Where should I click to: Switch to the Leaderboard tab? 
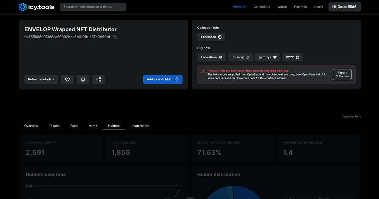coord(140,126)
